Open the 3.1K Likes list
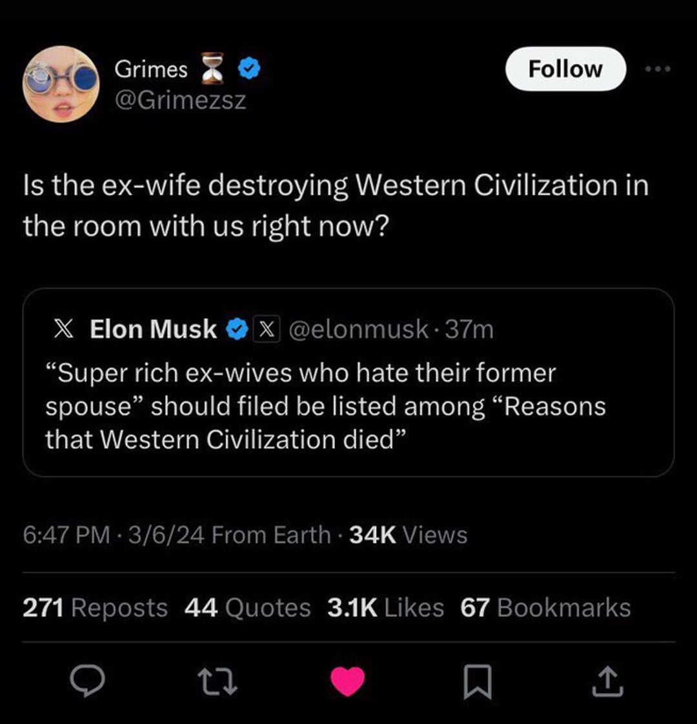The width and height of the screenshot is (697, 724). [x=385, y=607]
